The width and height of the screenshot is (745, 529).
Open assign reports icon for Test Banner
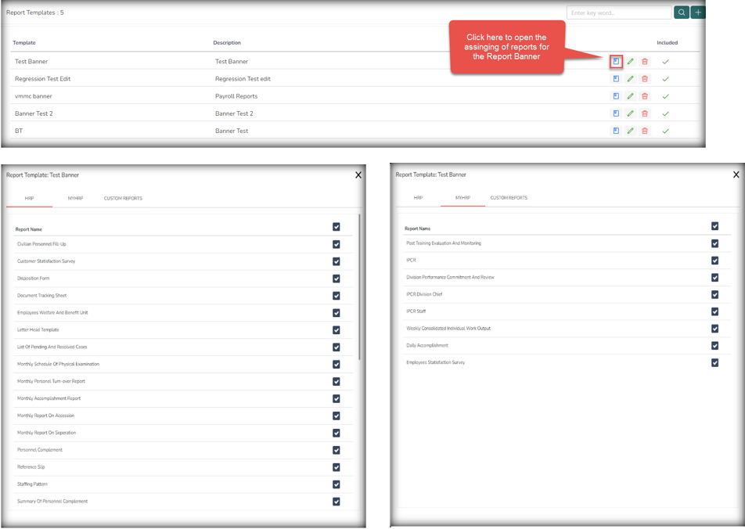616,61
